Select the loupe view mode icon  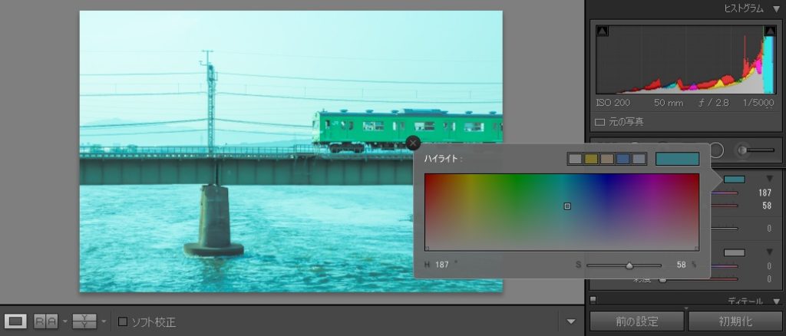click(x=16, y=321)
